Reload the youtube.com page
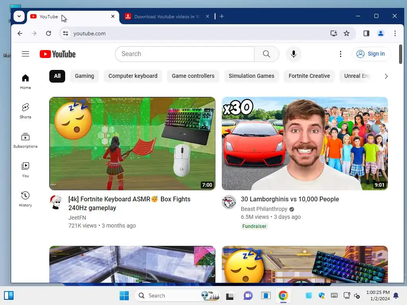The image size is (407, 305). point(48,33)
